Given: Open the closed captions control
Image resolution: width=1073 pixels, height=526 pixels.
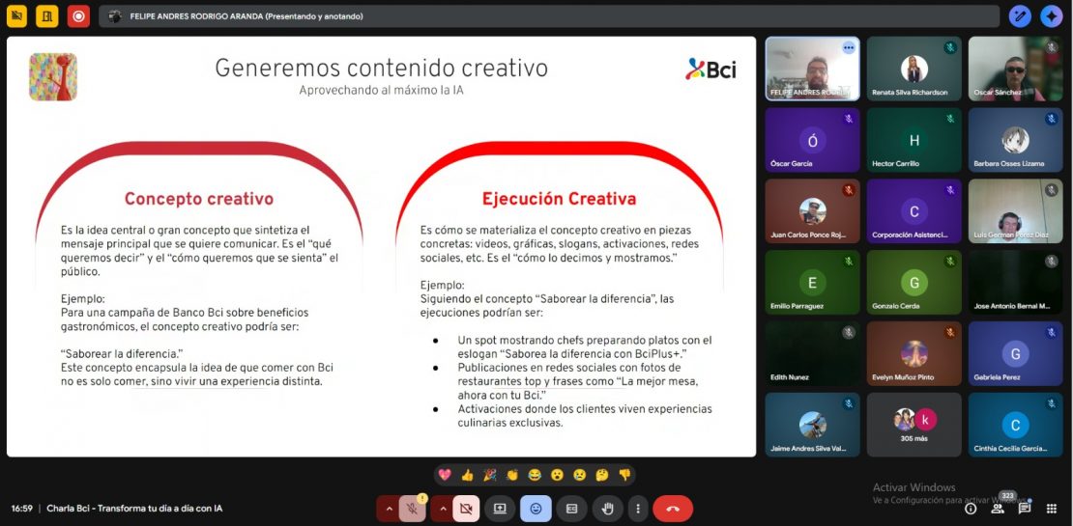Looking at the screenshot, I should tap(571, 508).
